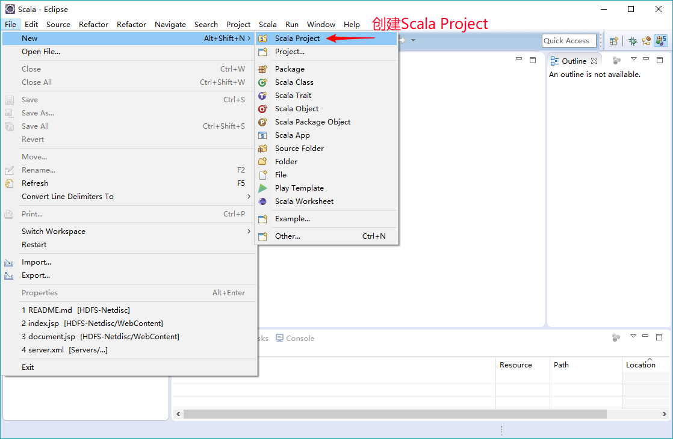Click the File icon in the New submenu
Image resolution: width=673 pixels, height=439 pixels.
point(262,175)
